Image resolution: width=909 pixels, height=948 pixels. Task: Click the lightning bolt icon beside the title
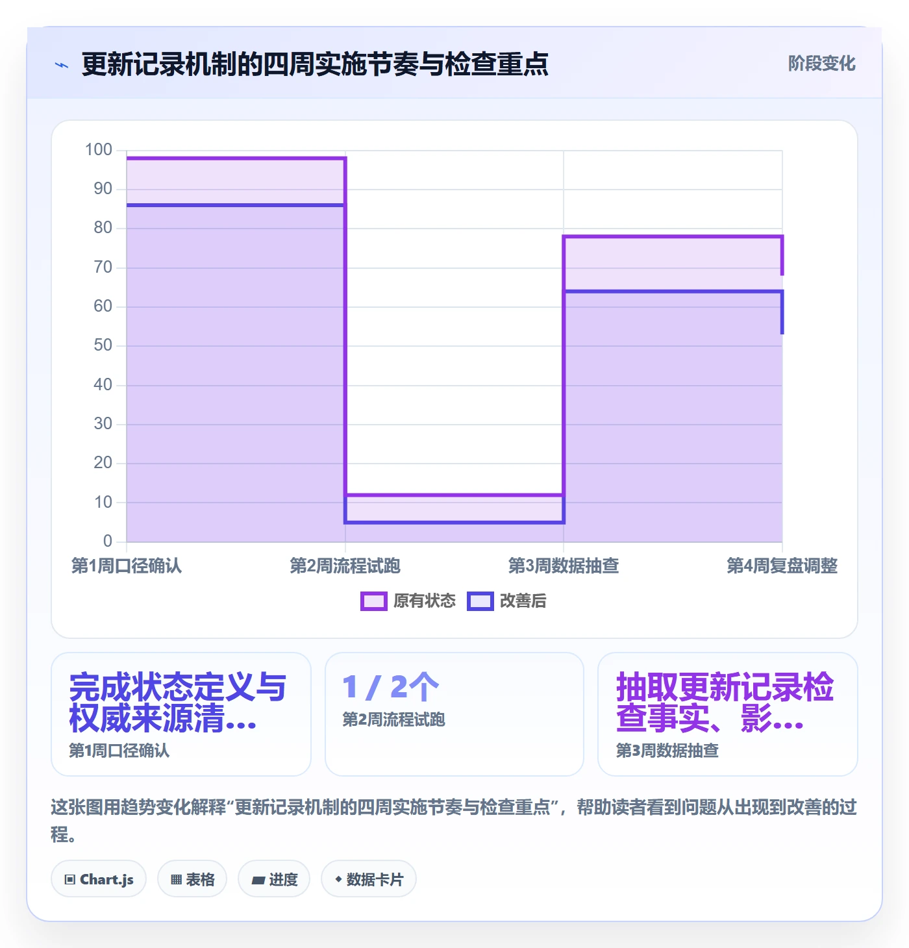(62, 65)
